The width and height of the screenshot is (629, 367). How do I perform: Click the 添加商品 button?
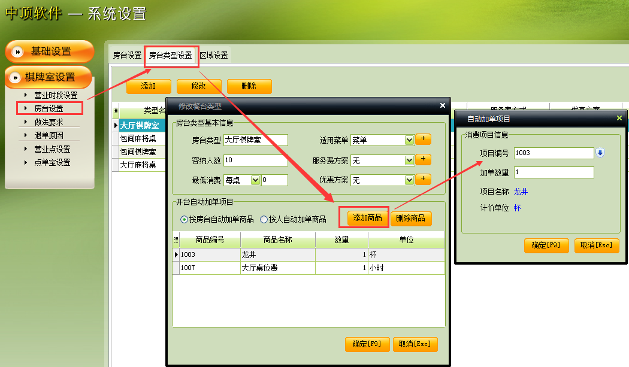tap(367, 217)
